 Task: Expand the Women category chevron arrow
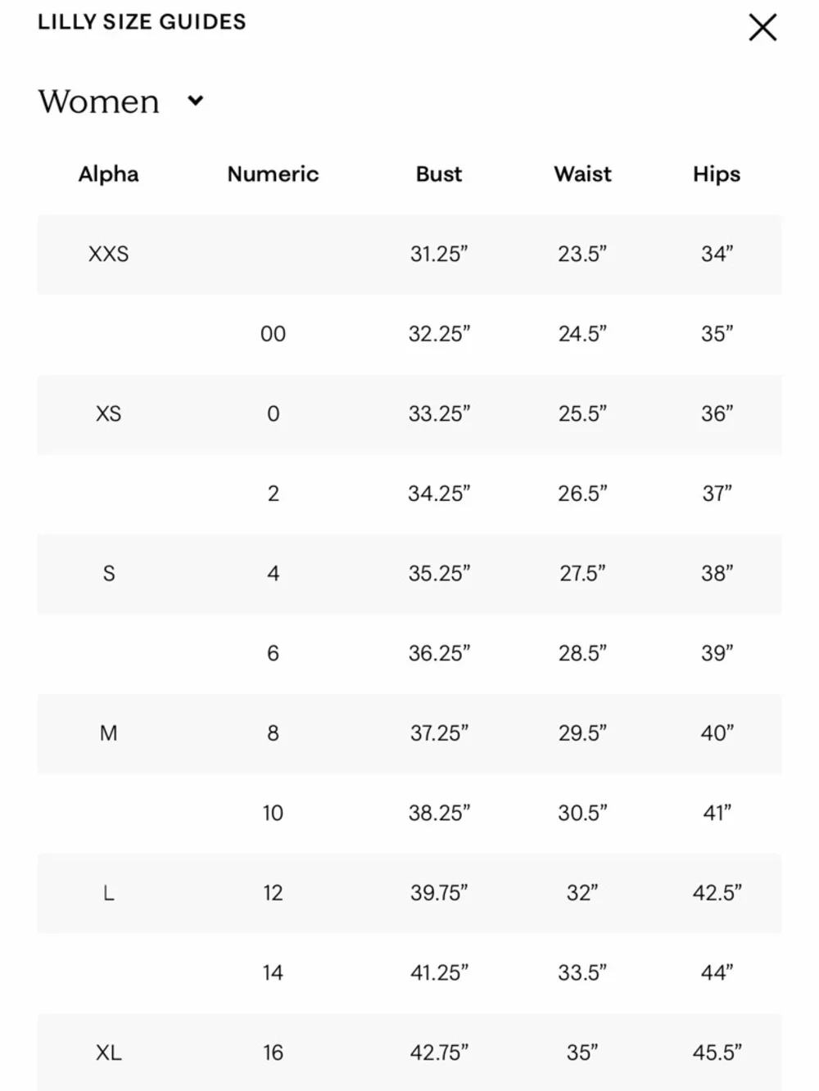195,101
